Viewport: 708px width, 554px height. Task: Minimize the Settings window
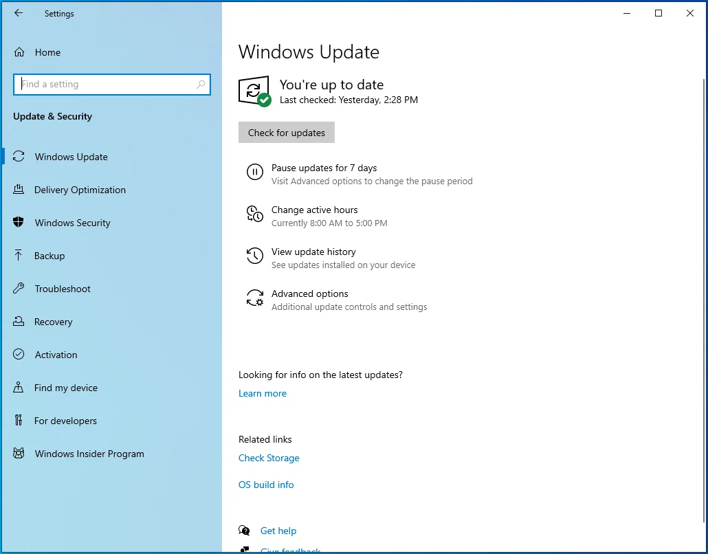click(627, 13)
